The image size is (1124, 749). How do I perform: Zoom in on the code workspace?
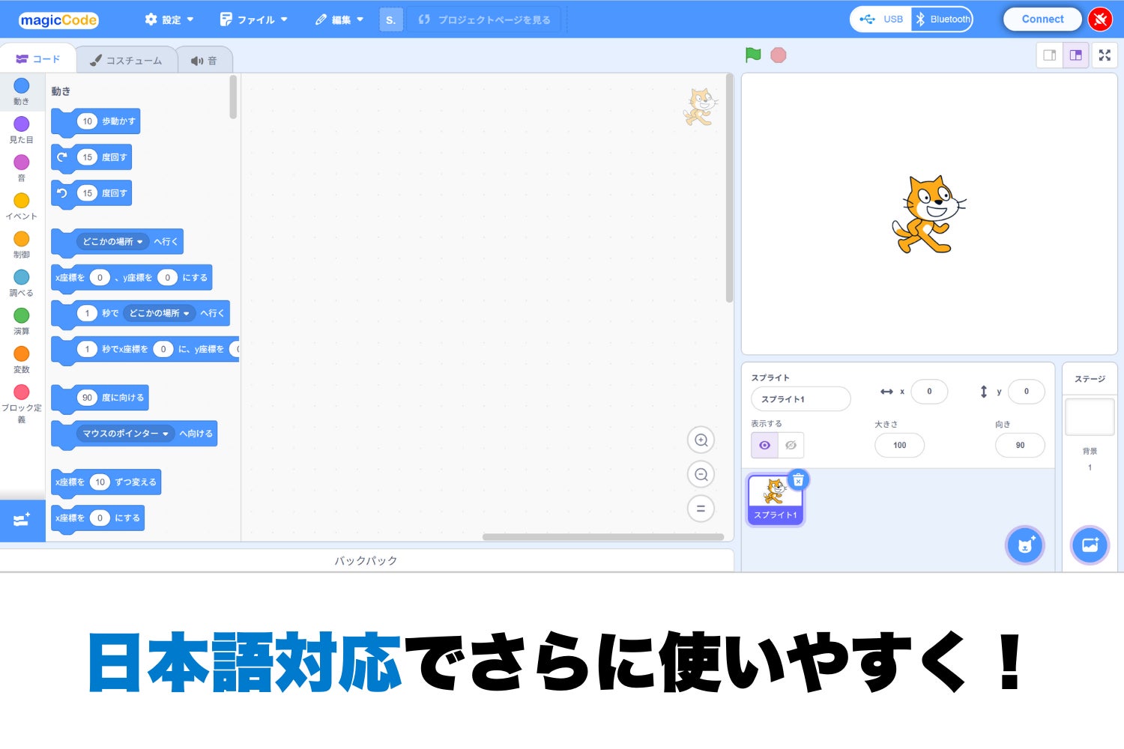pos(701,440)
